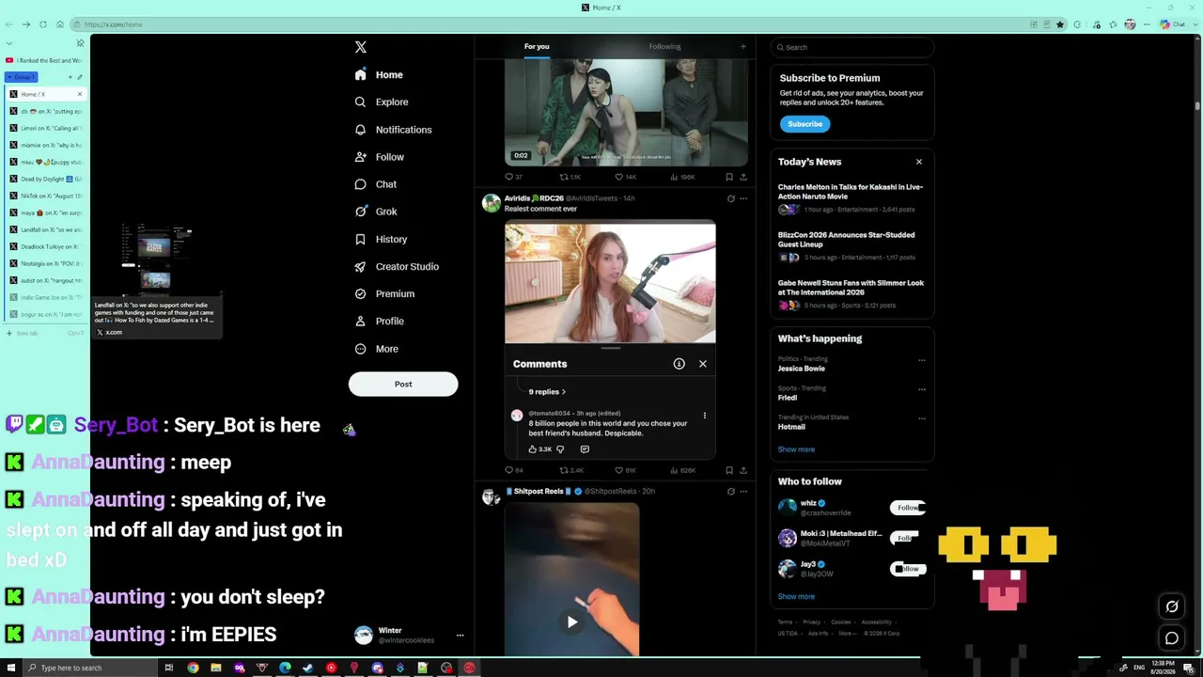Open AviridisTweets profile avatar
Screen dimensions: 1203x677
tap(492, 204)
